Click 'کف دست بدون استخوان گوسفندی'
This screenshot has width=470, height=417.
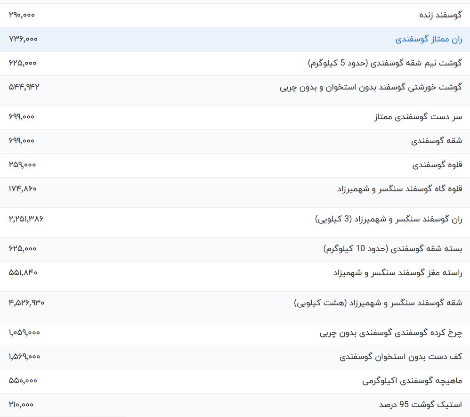pyautogui.click(x=401, y=357)
